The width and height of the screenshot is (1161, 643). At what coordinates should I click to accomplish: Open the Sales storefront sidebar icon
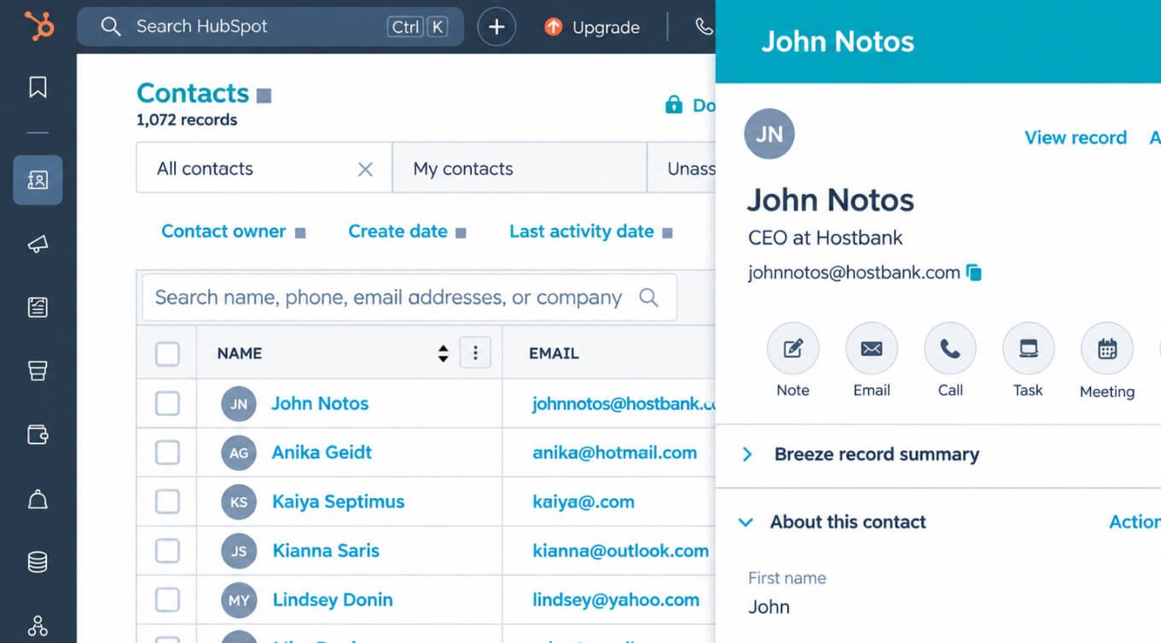point(38,370)
